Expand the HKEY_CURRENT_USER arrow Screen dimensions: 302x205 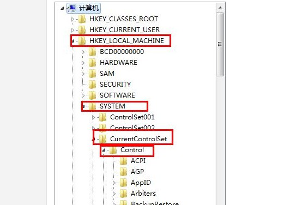(73, 30)
